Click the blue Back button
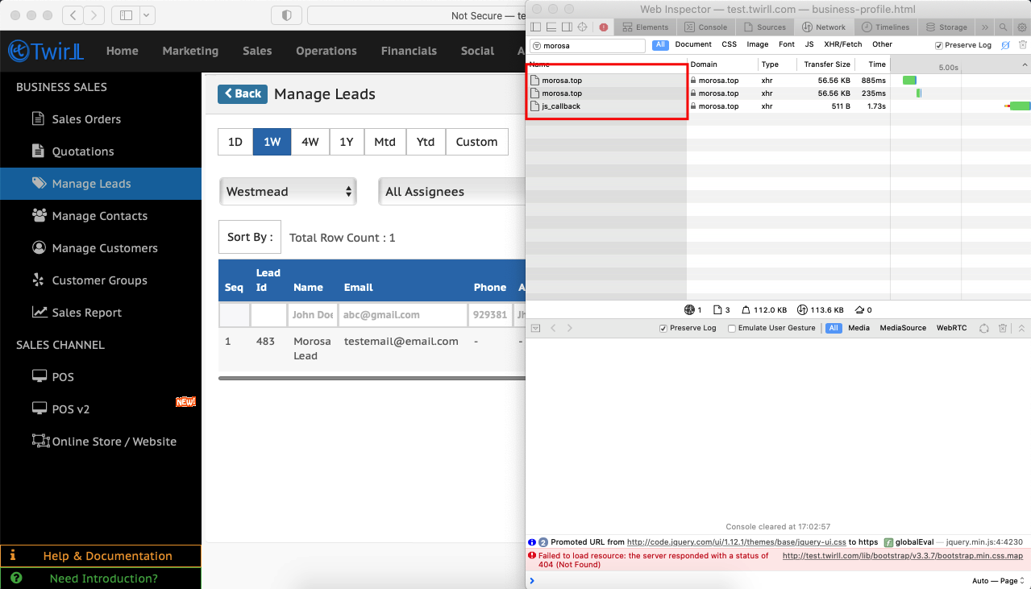1031x589 pixels. (243, 94)
